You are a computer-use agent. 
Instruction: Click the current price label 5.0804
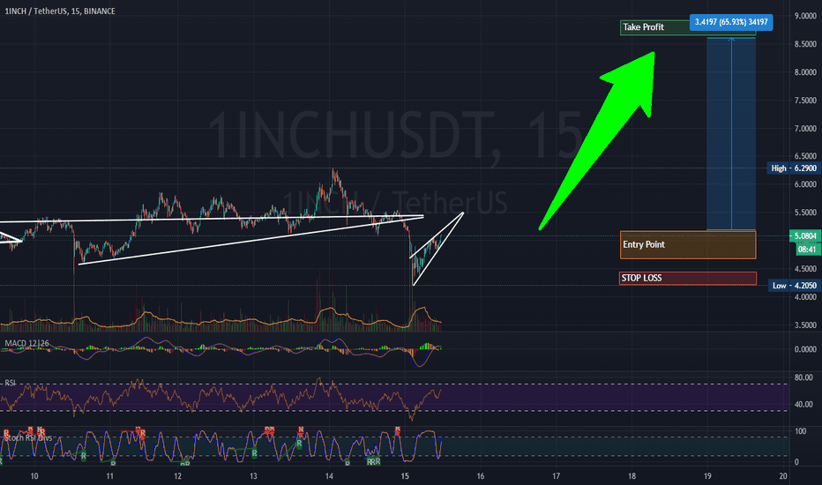point(805,236)
